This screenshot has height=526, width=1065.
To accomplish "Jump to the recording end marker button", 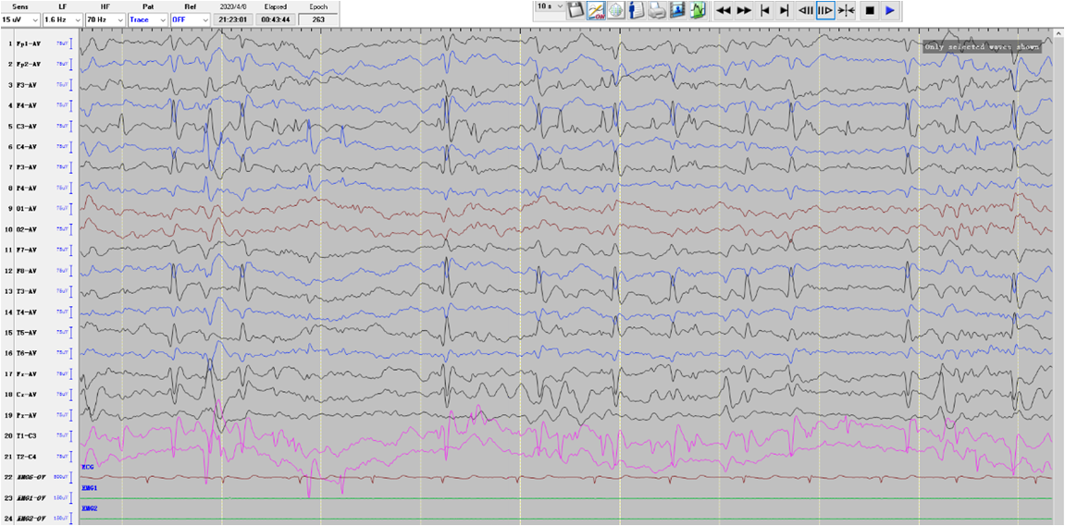I will 785,10.
